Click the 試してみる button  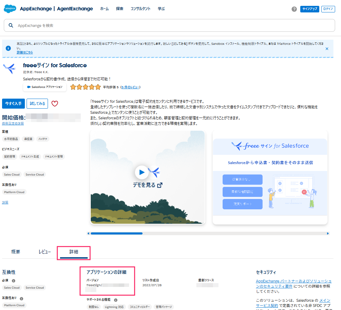(37, 104)
